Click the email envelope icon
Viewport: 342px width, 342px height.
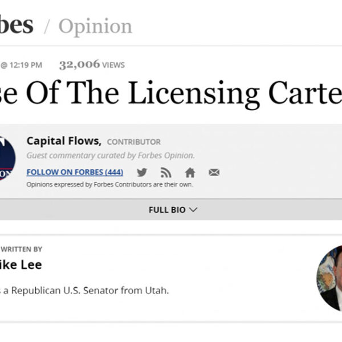pyautogui.click(x=214, y=172)
